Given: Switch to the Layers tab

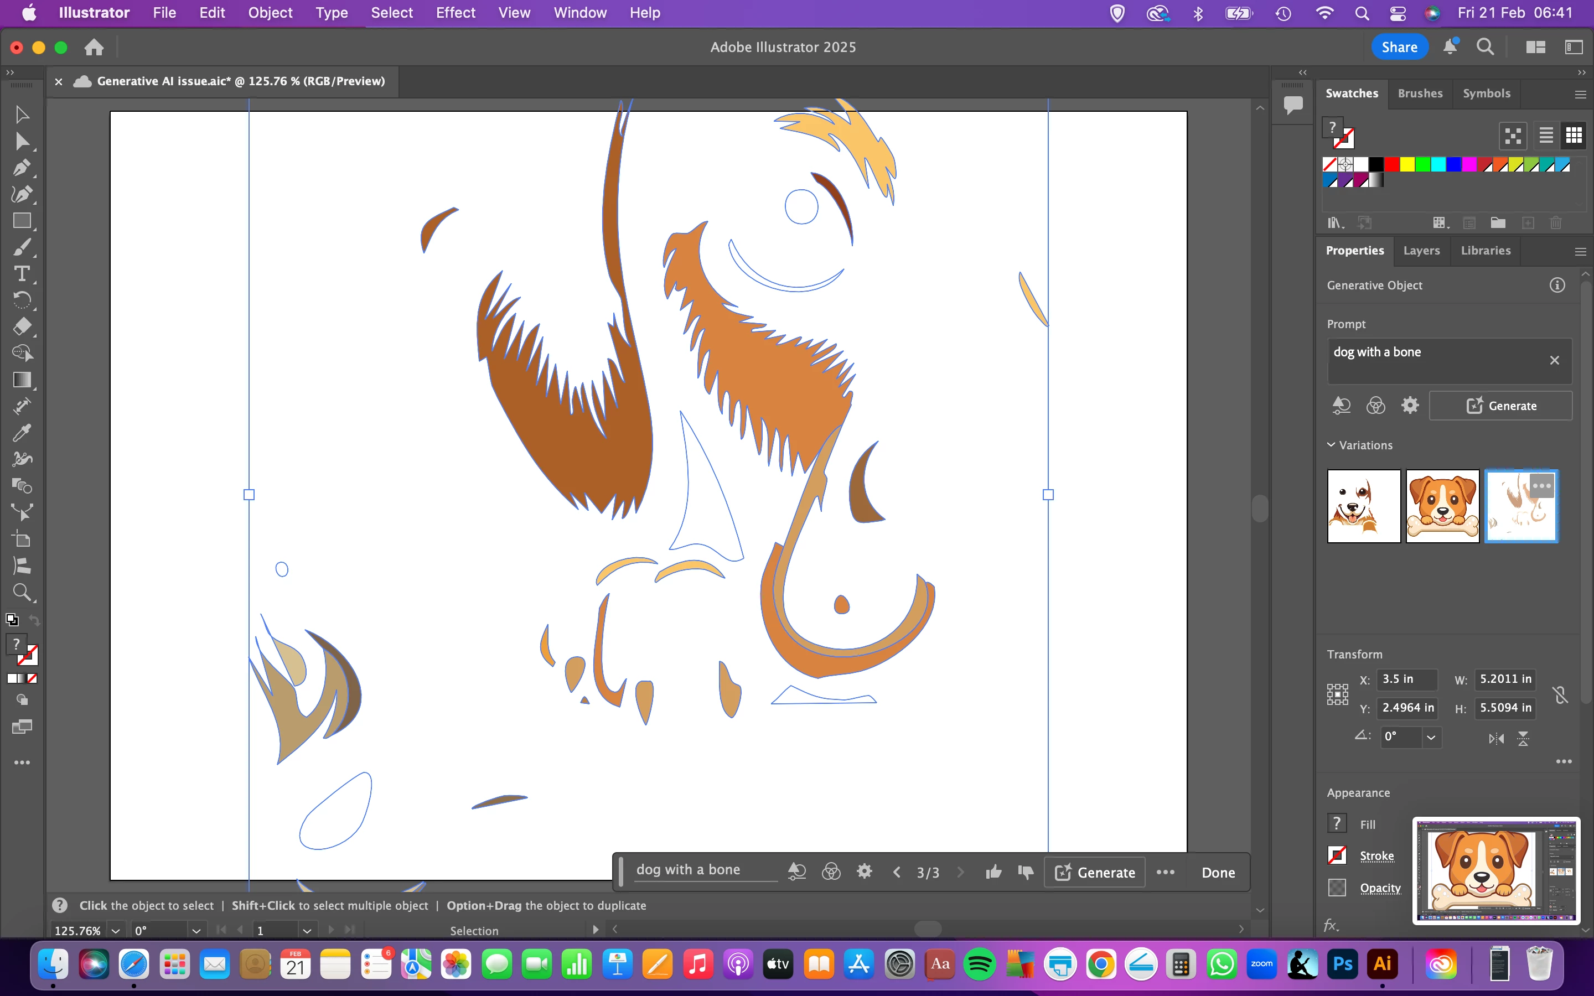Looking at the screenshot, I should point(1421,250).
